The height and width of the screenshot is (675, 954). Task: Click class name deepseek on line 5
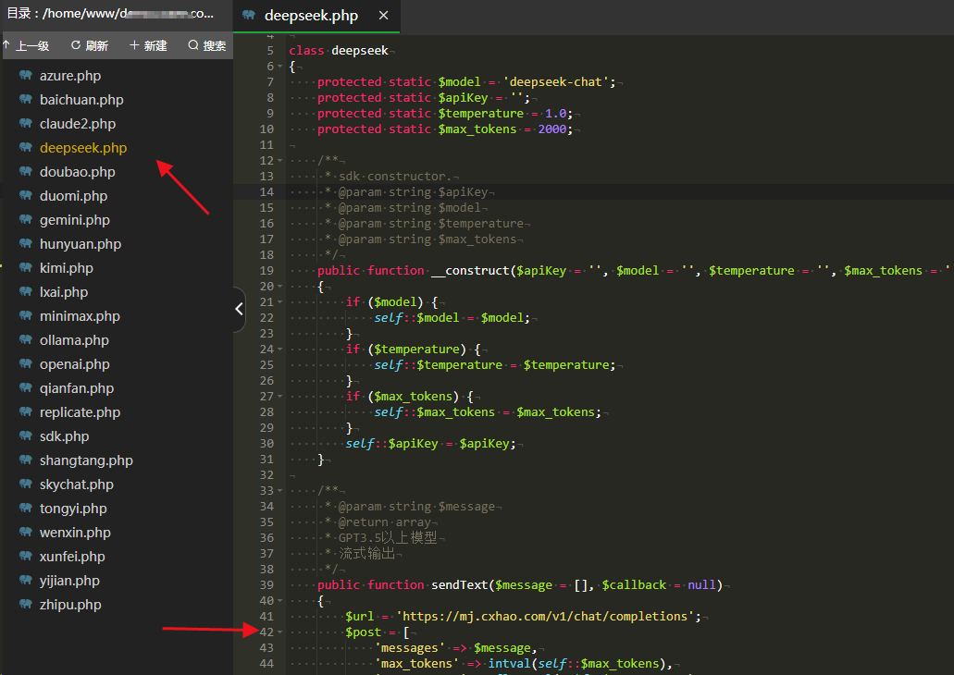pos(360,51)
